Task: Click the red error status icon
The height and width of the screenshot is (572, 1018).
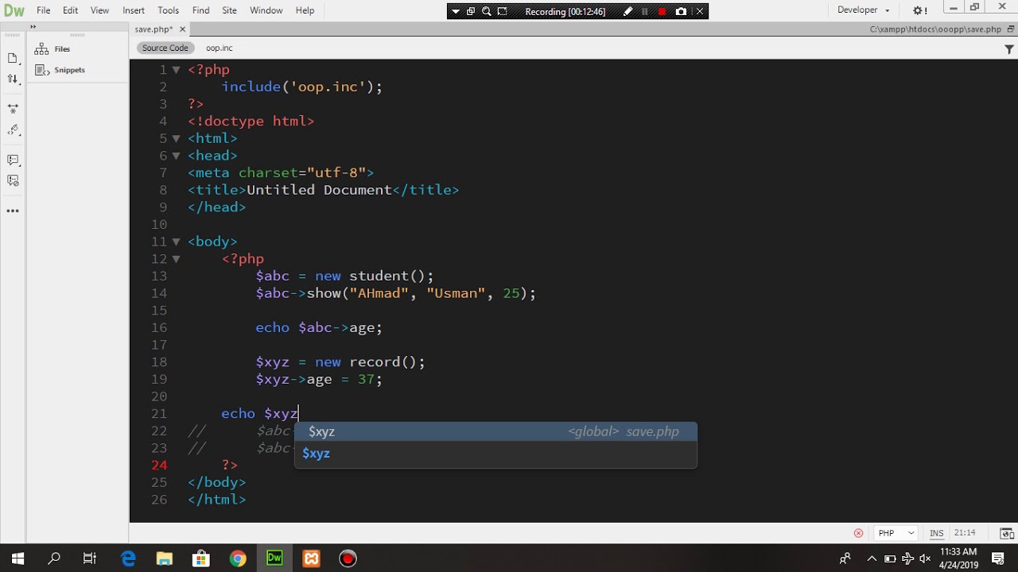Action: [858, 533]
